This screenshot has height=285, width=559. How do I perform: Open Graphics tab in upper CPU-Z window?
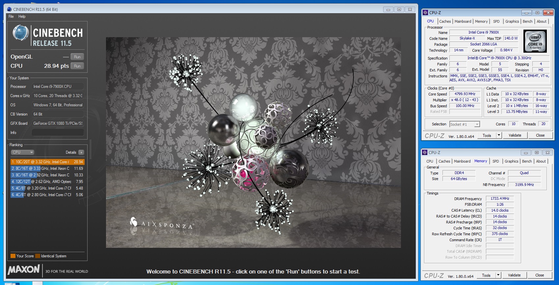(512, 21)
